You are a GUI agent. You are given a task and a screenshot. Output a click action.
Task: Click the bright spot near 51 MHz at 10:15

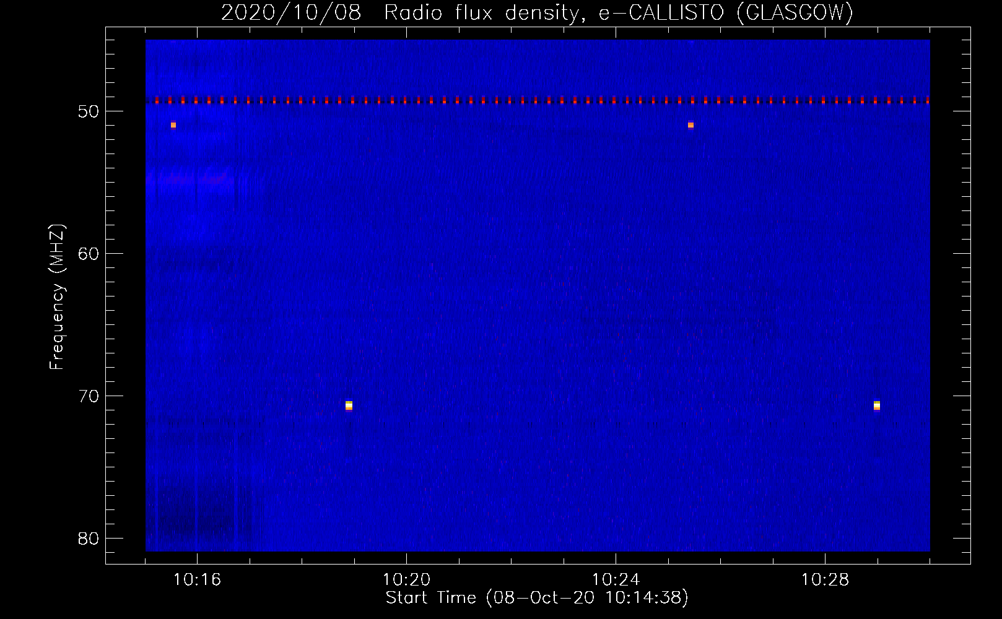point(173,125)
